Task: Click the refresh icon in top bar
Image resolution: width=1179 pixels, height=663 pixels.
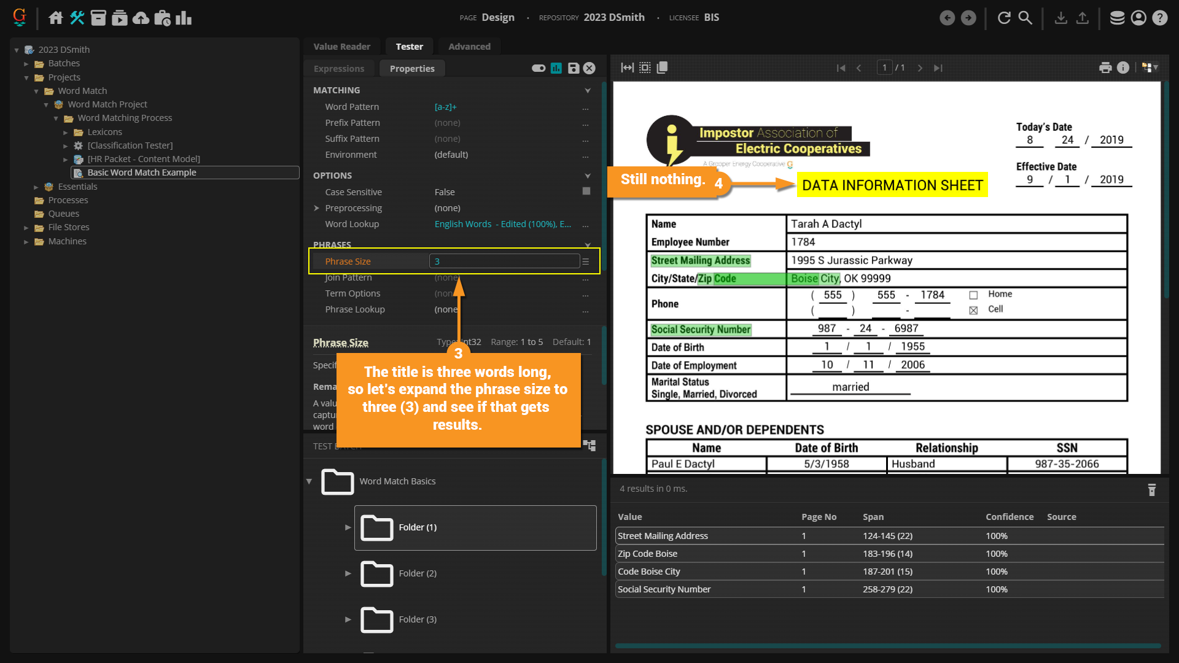Action: point(1004,18)
